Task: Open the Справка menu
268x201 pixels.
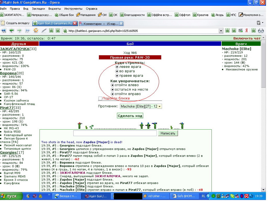Action: click(x=91, y=9)
